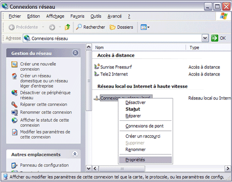Click the task pane scroll down arrow
This screenshot has height=182, width=232.
(x=89, y=169)
